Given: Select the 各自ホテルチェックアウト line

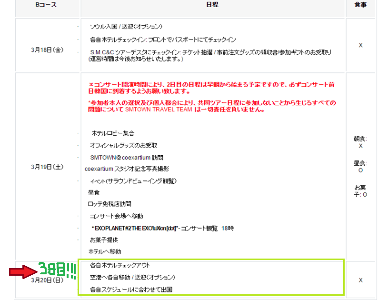Looking at the screenshot, I should [121, 264].
